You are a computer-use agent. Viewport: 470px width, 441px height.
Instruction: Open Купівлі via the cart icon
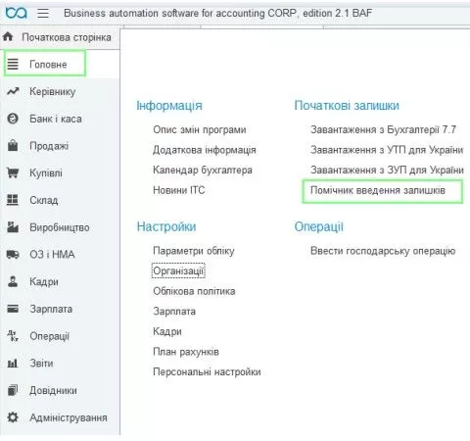[13, 172]
